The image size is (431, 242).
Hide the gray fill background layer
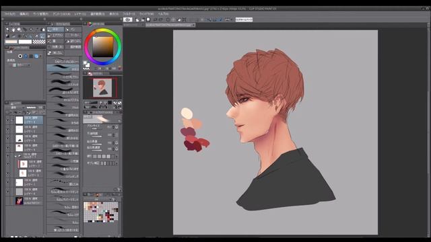(x=7, y=192)
